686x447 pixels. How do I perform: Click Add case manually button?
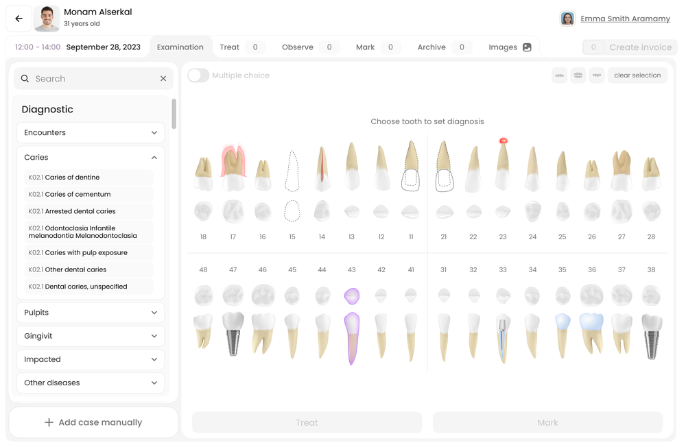tap(93, 422)
